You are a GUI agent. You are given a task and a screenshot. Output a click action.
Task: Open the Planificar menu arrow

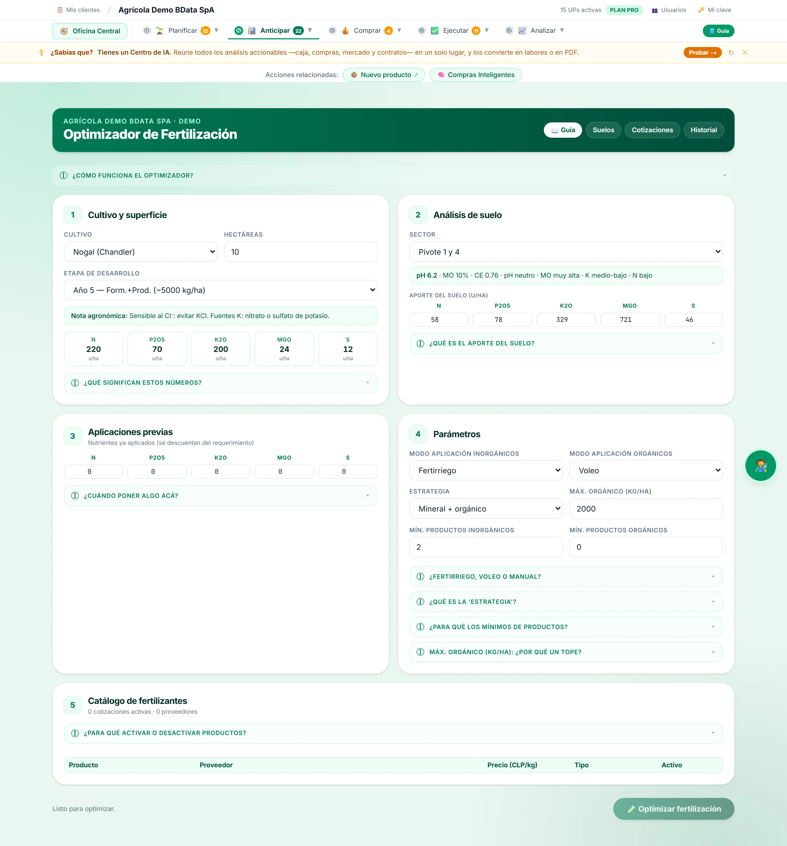click(216, 31)
